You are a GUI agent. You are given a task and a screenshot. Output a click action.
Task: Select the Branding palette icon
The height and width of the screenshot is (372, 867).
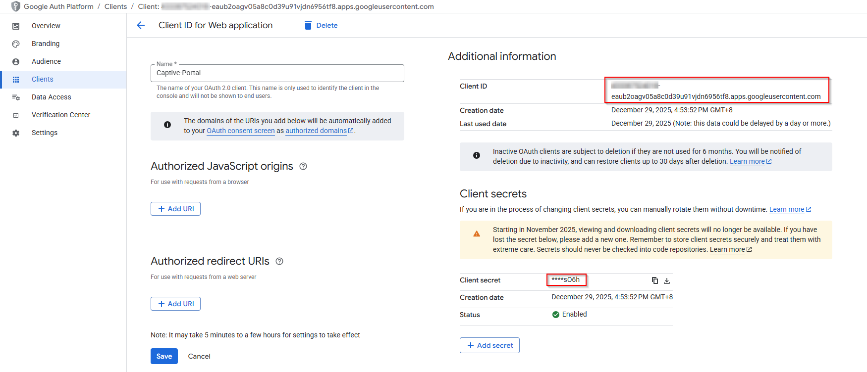pyautogui.click(x=16, y=44)
